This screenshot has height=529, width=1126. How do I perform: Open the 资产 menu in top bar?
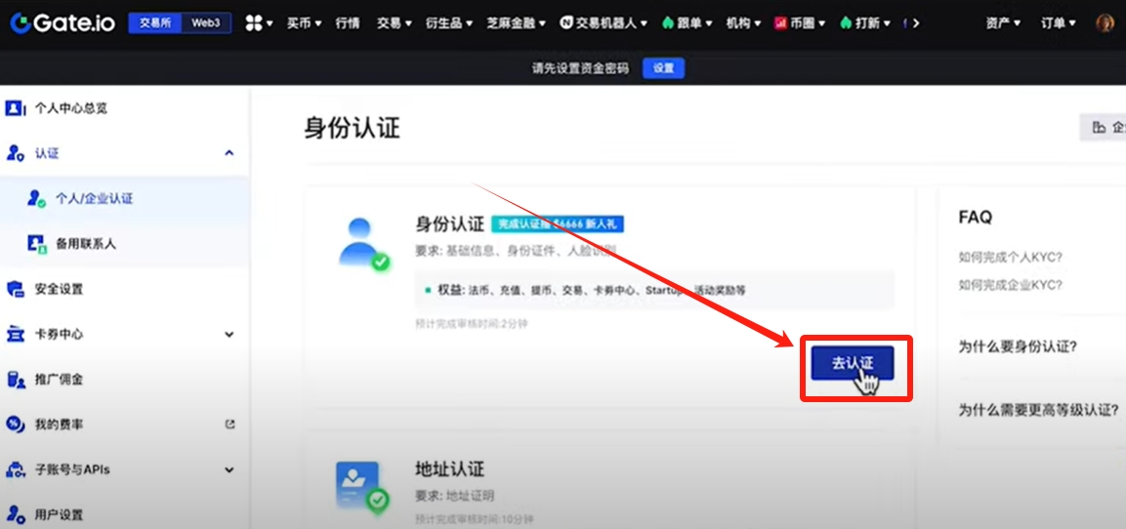pos(1003,22)
